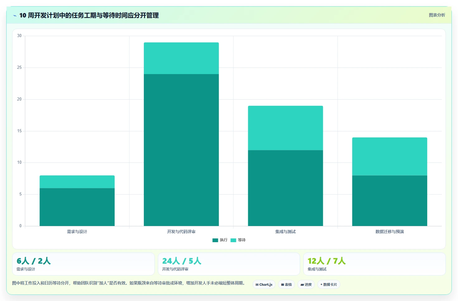Click the 表格 tag pill
458x301 pixels.
tap(286, 285)
